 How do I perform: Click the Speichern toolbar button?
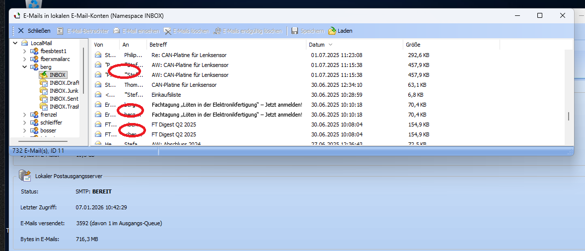(x=308, y=31)
